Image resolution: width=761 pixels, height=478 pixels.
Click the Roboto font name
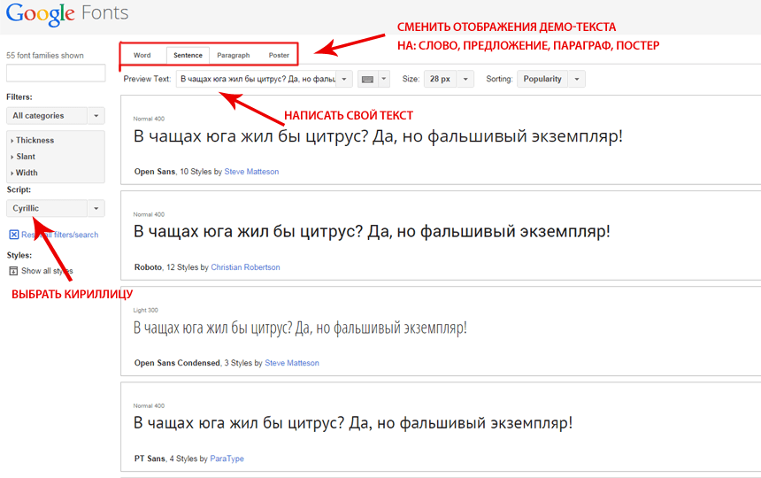pos(148,267)
